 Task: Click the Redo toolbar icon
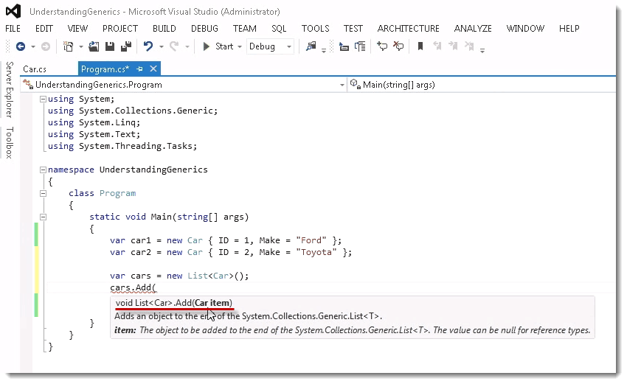pos(174,46)
